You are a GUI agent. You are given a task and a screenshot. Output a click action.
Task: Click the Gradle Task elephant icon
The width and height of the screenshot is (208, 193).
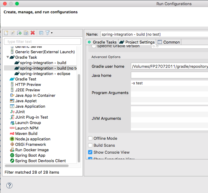click(x=12, y=57)
